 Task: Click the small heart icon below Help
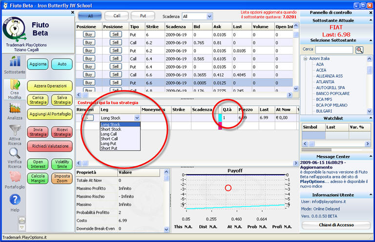coord(22,227)
